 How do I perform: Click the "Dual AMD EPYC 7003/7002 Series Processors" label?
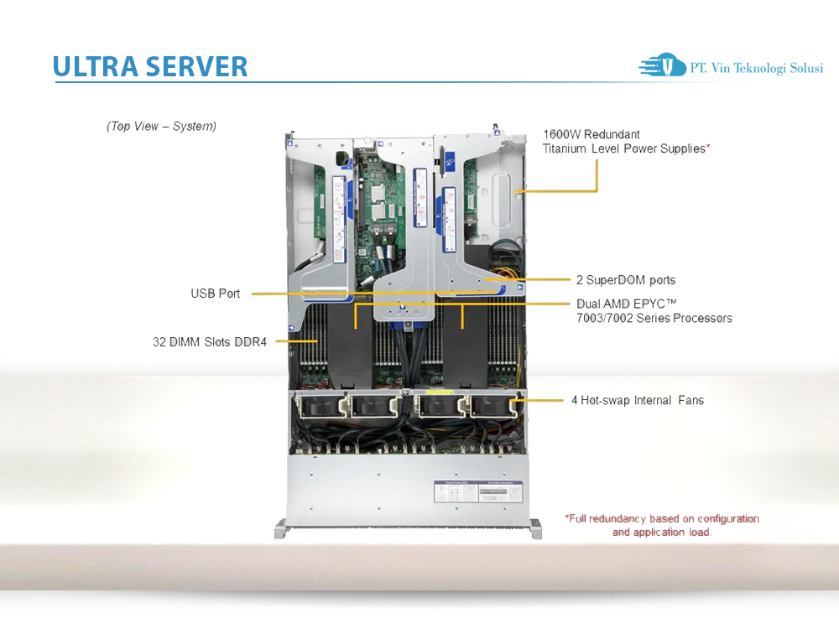(654, 311)
